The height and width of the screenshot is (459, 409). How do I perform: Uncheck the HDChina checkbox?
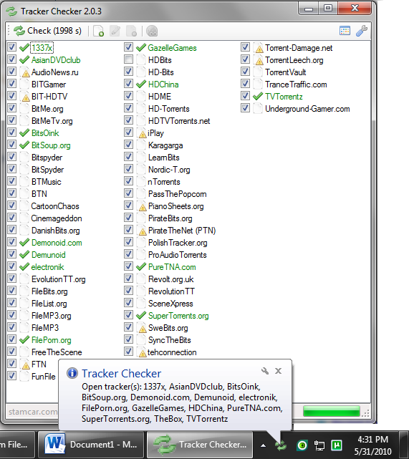[x=128, y=84]
